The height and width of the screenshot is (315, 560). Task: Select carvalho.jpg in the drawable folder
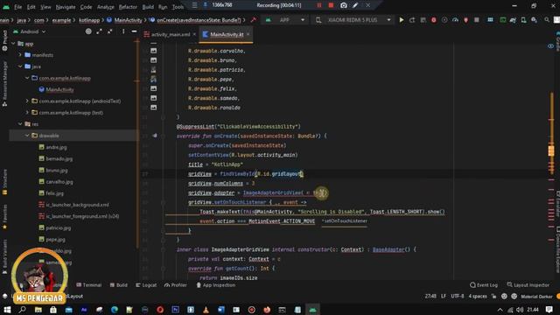(x=56, y=182)
